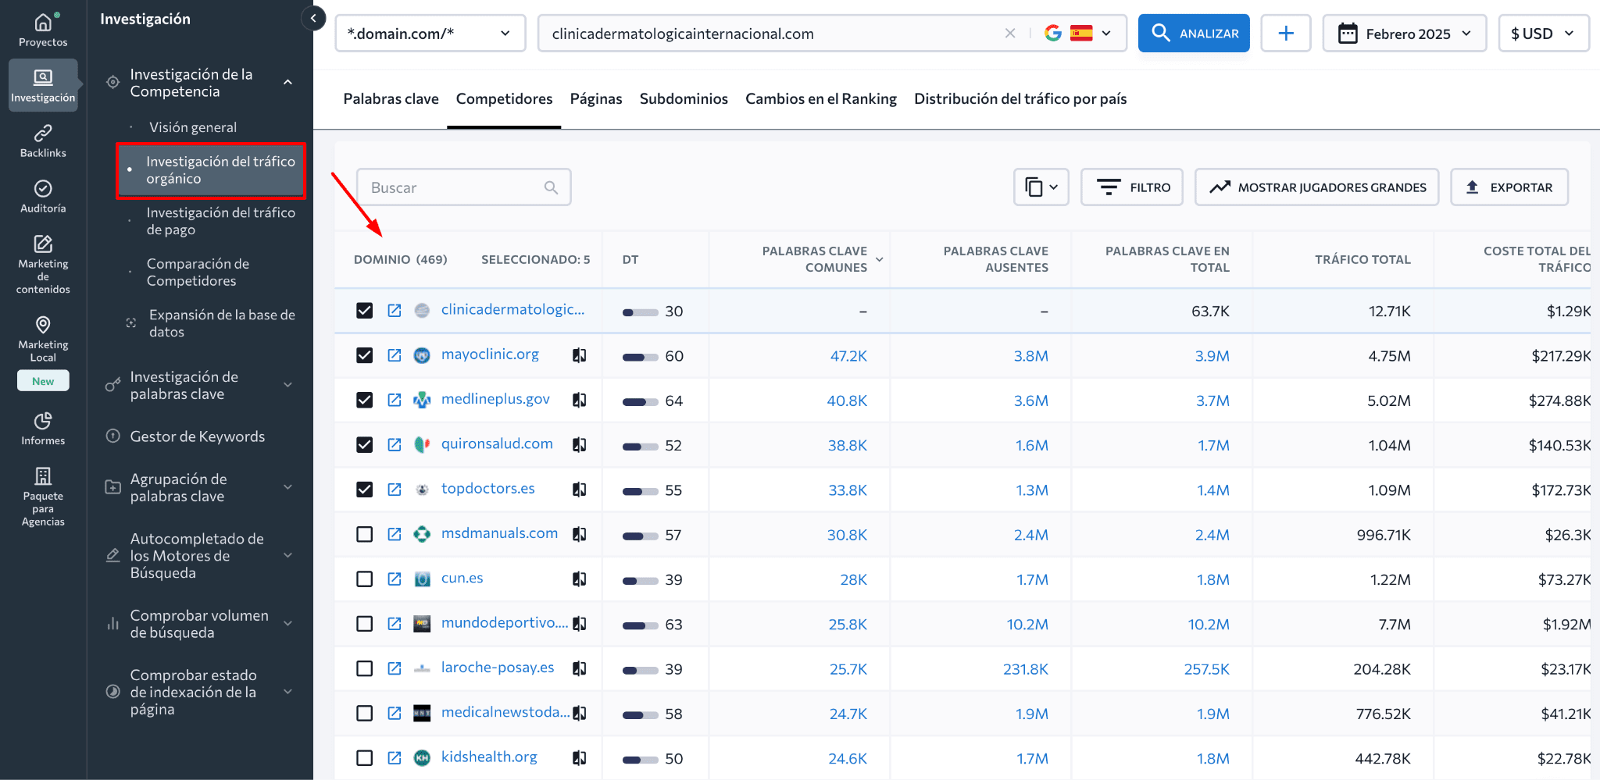Open Expansión de la base de datos
This screenshot has height=780, width=1600.
(x=222, y=323)
